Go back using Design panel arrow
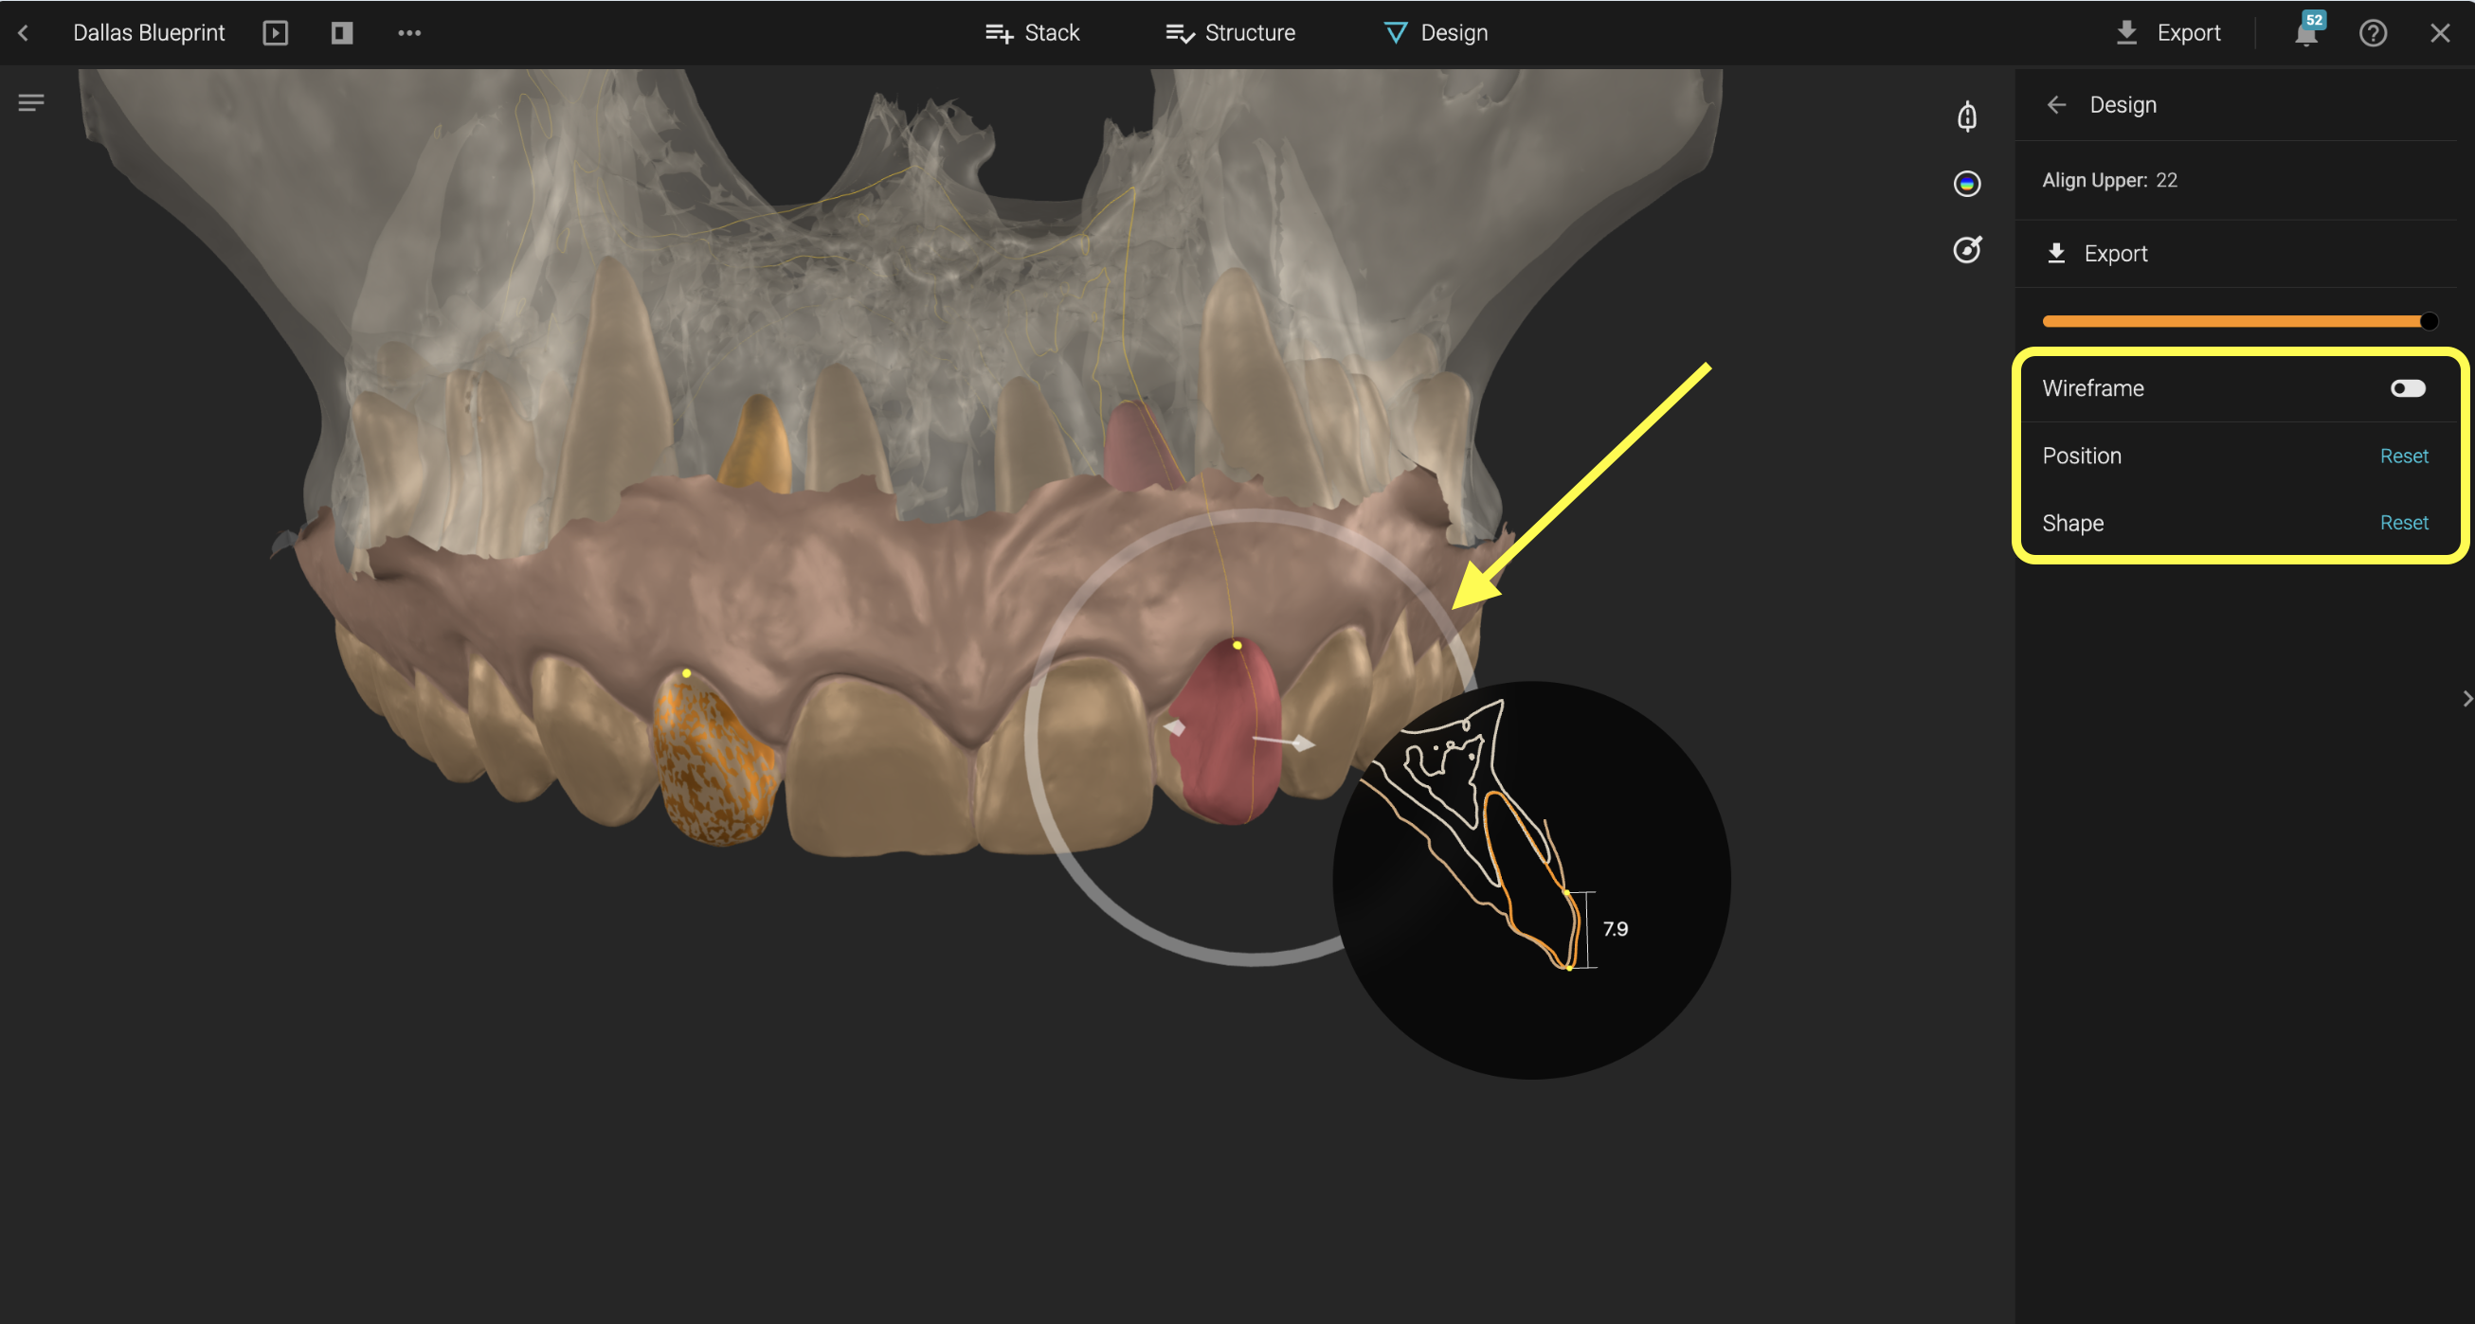Viewport: 2475px width, 1324px height. (x=2056, y=105)
